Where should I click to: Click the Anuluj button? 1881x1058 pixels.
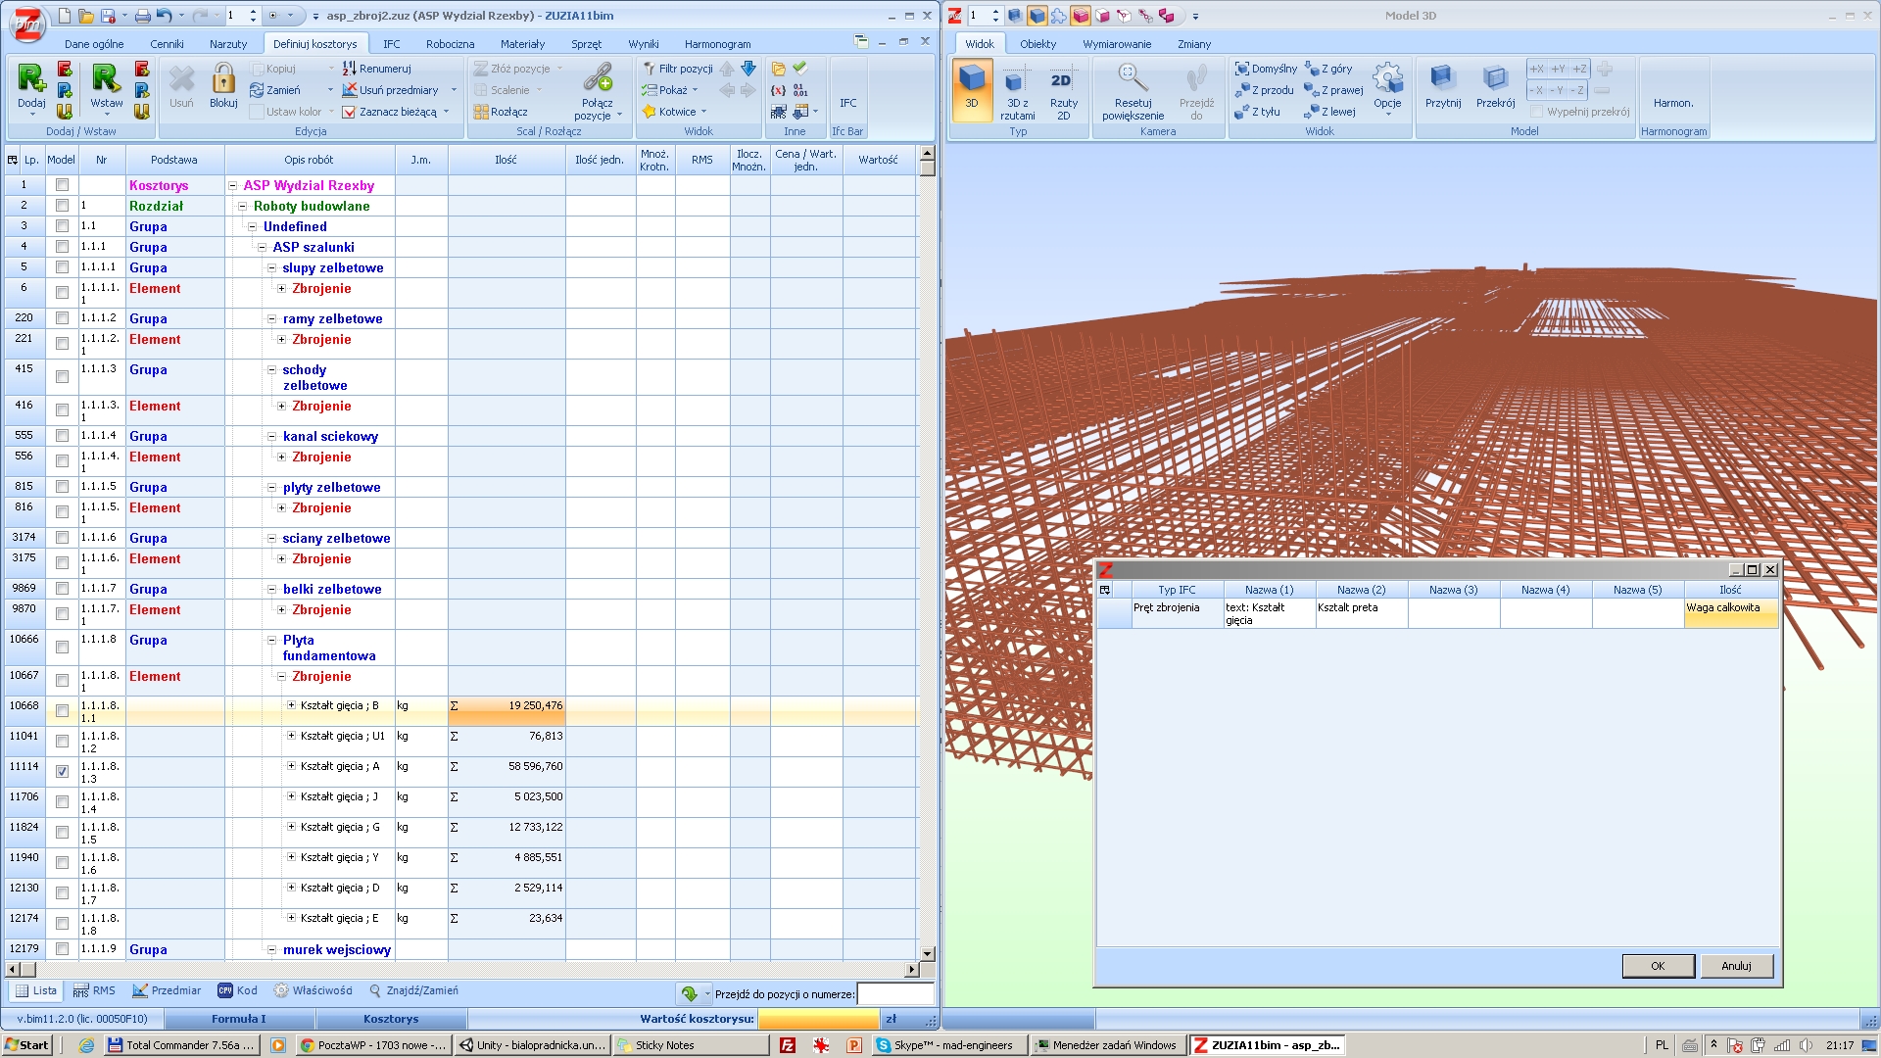tap(1735, 966)
